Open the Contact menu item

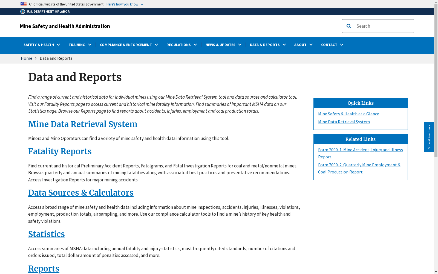pyautogui.click(x=332, y=45)
